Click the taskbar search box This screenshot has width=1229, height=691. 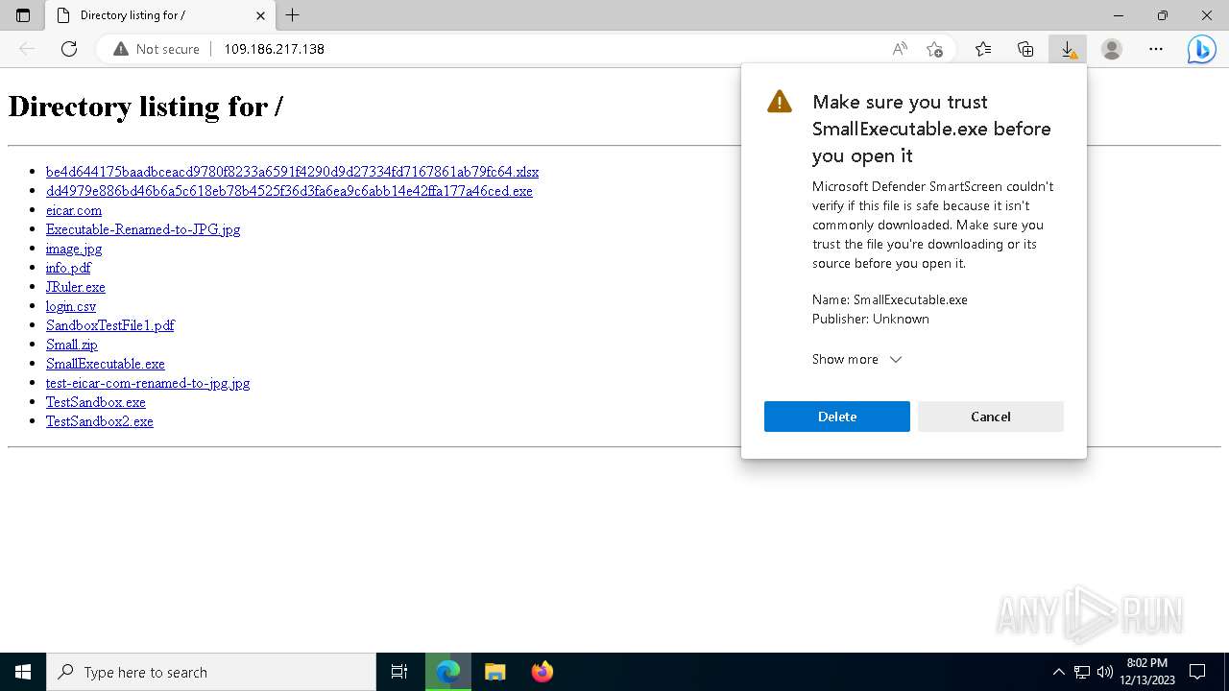click(x=211, y=672)
